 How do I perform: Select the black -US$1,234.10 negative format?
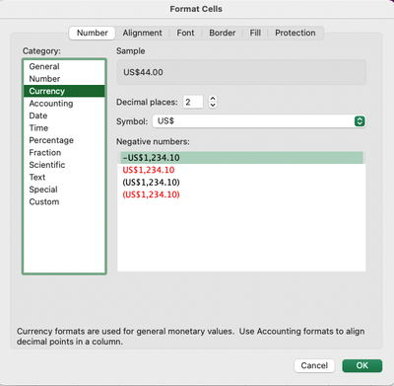[x=242, y=158]
